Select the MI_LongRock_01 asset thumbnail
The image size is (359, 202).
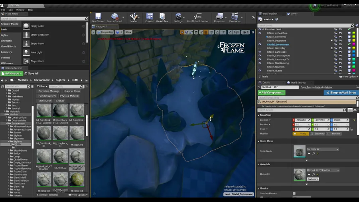pyautogui.click(x=61, y=133)
